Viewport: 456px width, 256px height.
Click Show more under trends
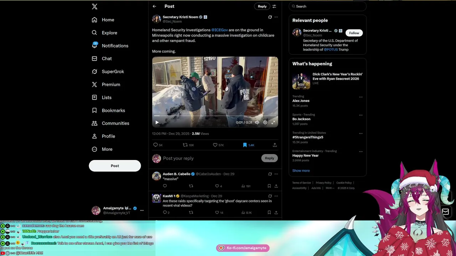(301, 171)
